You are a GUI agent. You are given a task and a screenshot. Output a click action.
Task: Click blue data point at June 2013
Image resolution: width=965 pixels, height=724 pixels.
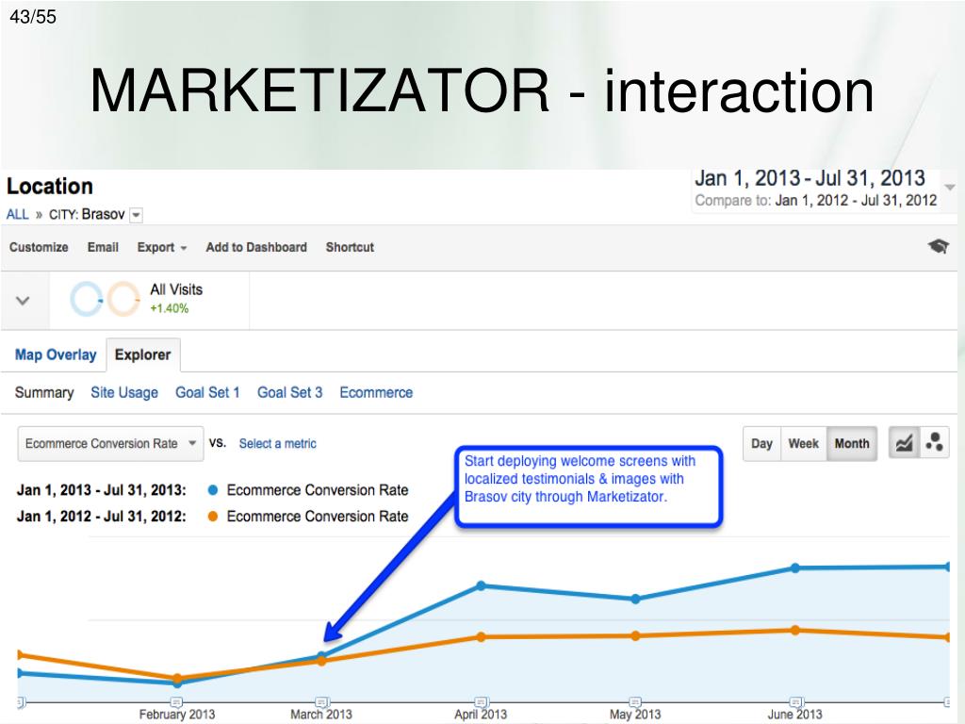[795, 568]
